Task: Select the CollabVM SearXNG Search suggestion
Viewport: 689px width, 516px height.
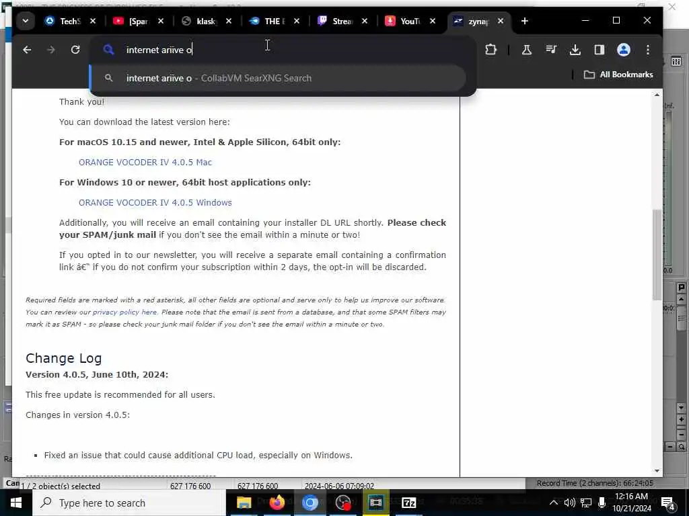Action: [278, 78]
